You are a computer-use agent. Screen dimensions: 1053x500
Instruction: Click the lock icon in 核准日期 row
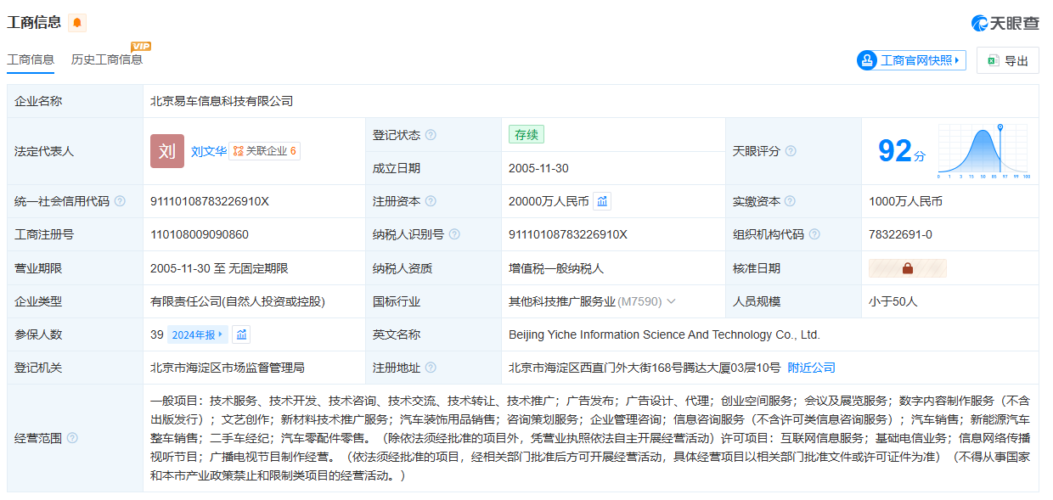[x=907, y=268]
